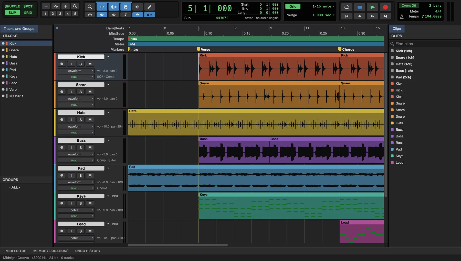Record-arm the Hats track
461x261 pixels.
coord(62,120)
